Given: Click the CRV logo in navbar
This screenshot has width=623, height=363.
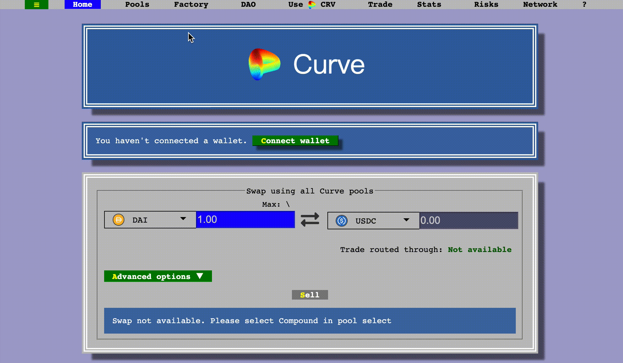Looking at the screenshot, I should (x=312, y=5).
